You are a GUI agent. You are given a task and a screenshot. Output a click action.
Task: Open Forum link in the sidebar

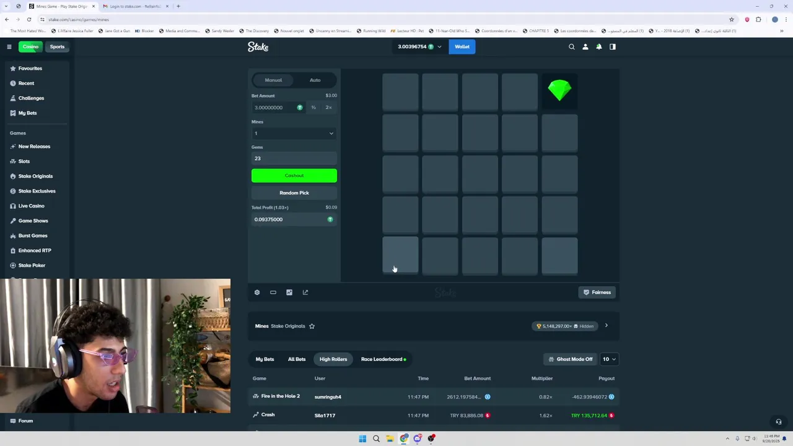pyautogui.click(x=25, y=421)
